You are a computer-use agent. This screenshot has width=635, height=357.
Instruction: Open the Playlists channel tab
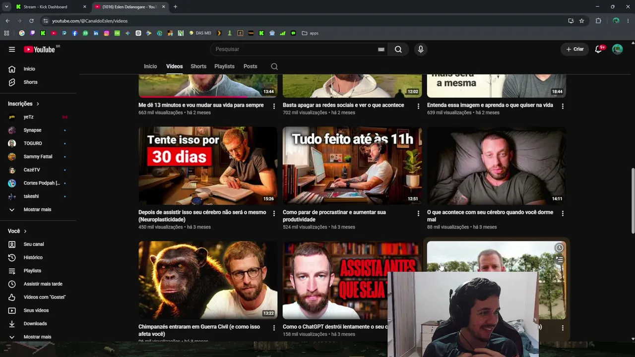point(224,66)
